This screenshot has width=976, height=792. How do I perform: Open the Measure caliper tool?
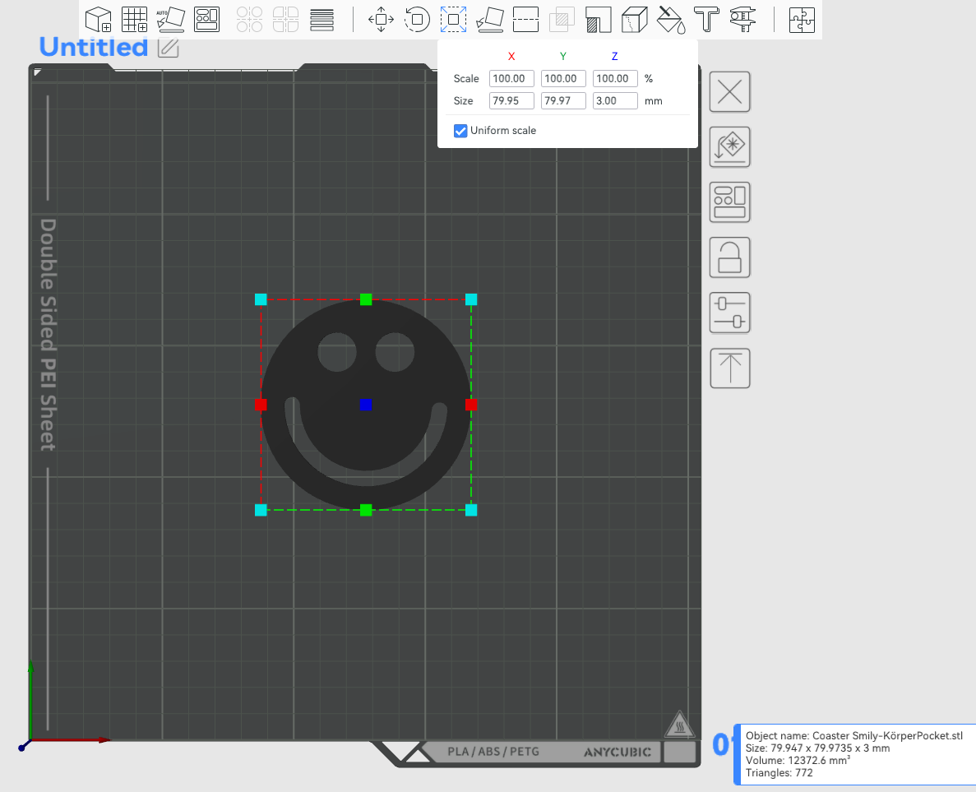click(x=742, y=19)
